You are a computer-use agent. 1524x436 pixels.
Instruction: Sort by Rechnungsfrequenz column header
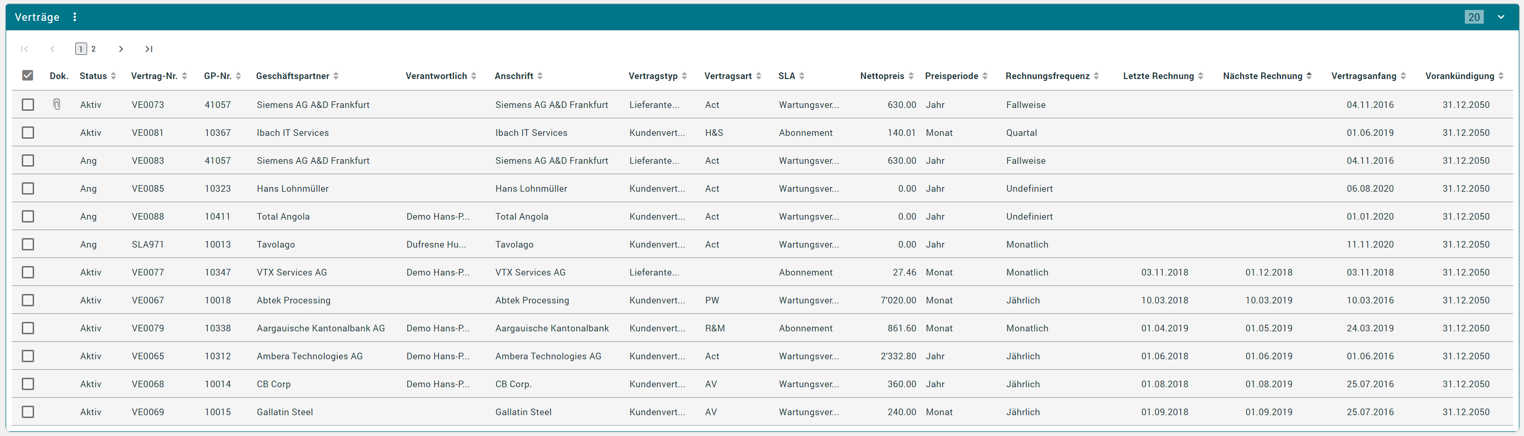click(1047, 76)
